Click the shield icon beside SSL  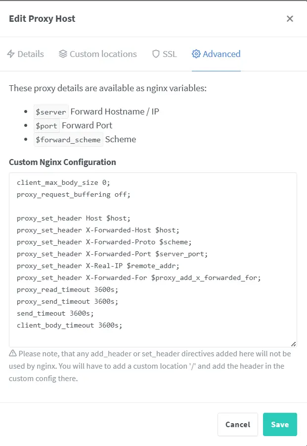point(156,54)
